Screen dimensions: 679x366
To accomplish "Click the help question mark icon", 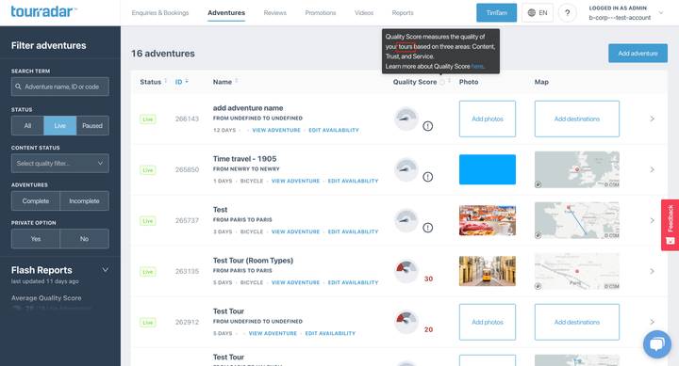I will coord(568,13).
